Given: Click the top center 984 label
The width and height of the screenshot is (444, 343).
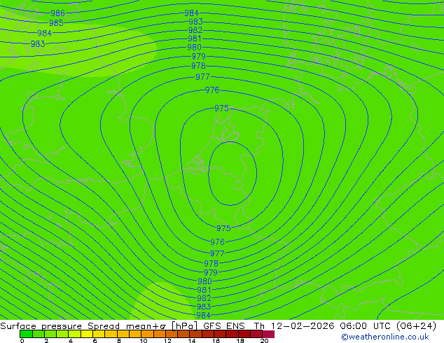Looking at the screenshot, I should [191, 13].
